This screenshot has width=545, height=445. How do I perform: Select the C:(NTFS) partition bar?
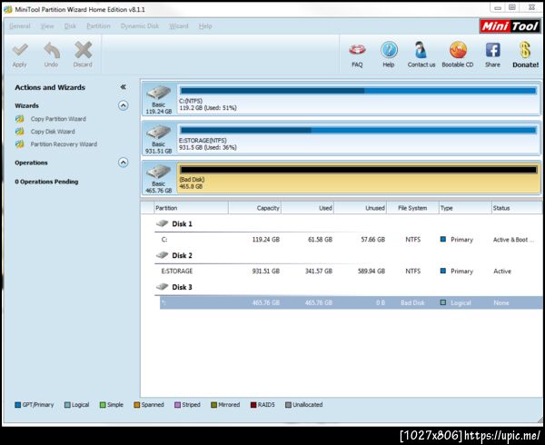[359, 99]
